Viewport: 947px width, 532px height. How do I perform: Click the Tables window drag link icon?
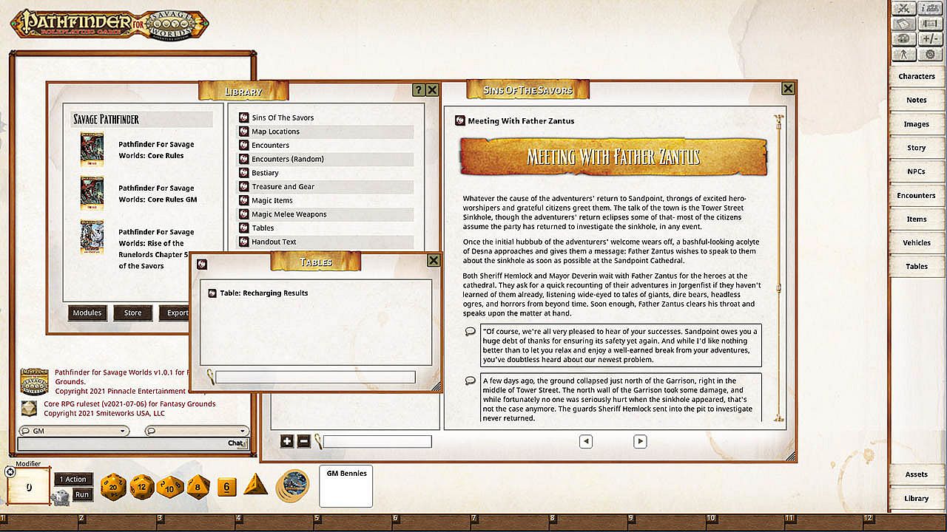pos(202,264)
